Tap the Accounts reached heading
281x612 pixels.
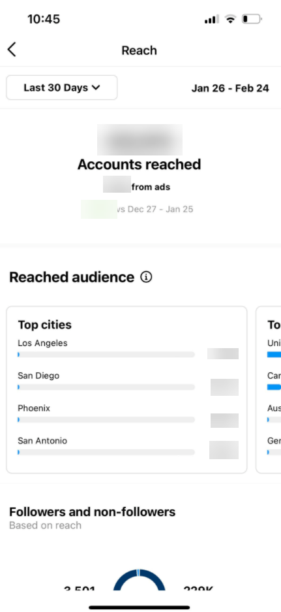click(139, 165)
